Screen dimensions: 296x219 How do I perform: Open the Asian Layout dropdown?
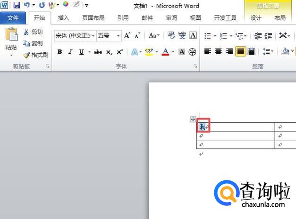coord(284,35)
